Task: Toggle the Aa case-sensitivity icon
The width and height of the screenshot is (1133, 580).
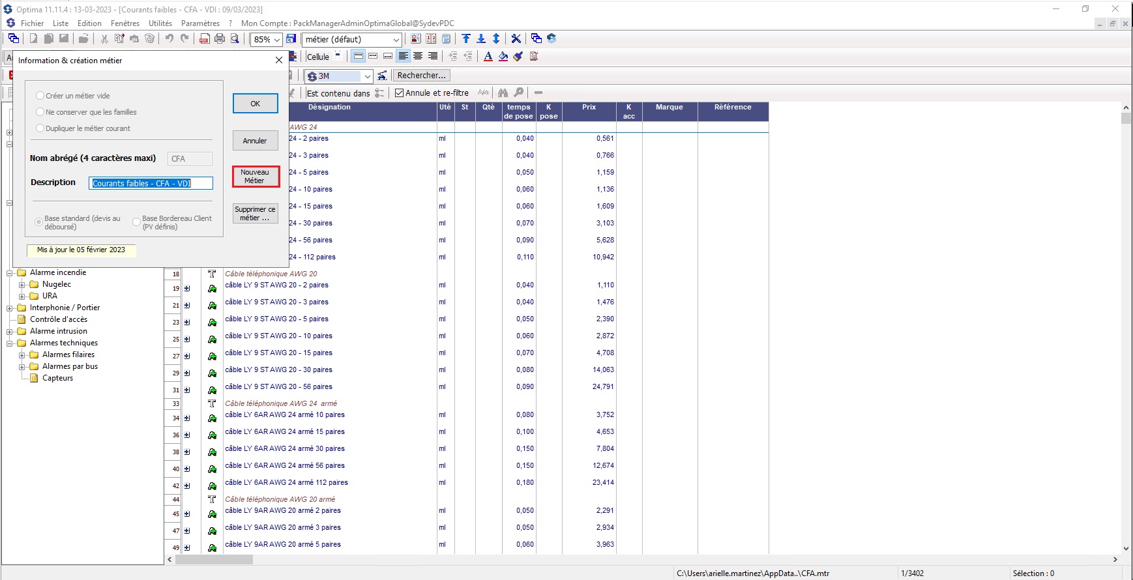Action: (x=483, y=93)
